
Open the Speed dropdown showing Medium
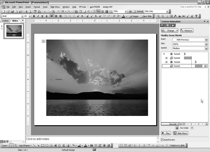(206, 48)
